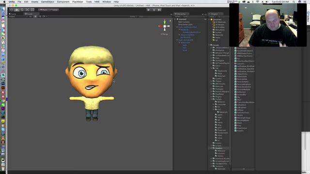The image size is (310, 174).
Task: Open the File menu
Action: pyautogui.click(x=19, y=2)
